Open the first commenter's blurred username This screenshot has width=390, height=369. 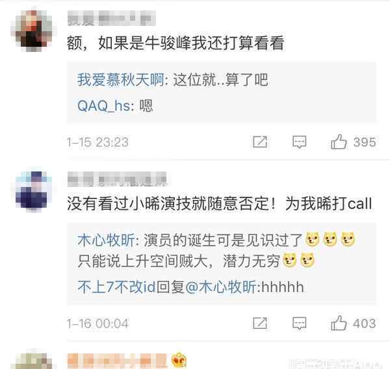(x=111, y=18)
